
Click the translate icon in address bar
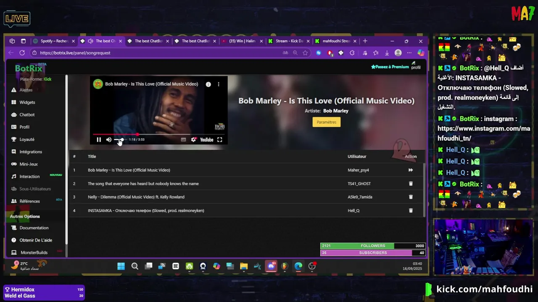(285, 53)
